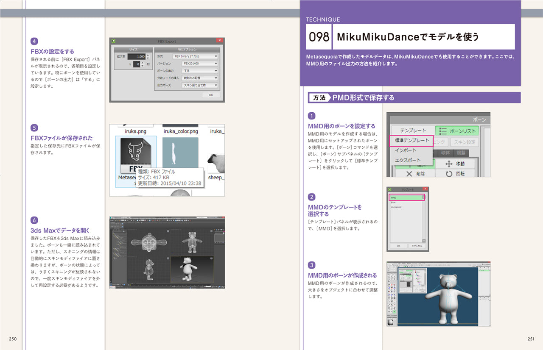Close the FBX Export dialog
Screen dimensions: 543x350
(x=219, y=41)
